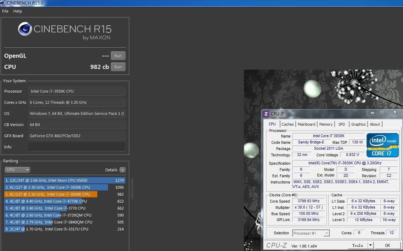The height and width of the screenshot is (251, 403).
Task: Click the Info text field
Action: click(x=76, y=147)
